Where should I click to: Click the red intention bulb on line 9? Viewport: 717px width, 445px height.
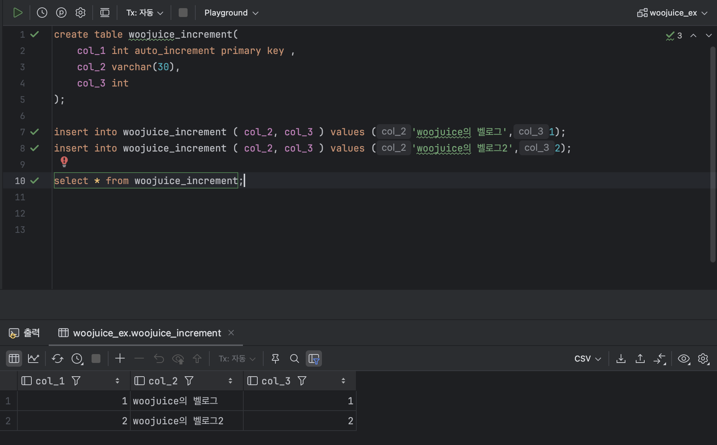[x=64, y=162]
